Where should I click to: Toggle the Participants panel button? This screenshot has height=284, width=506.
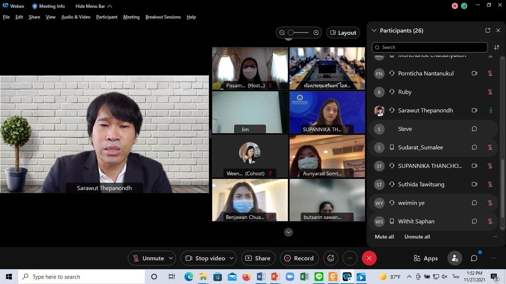coord(455,258)
